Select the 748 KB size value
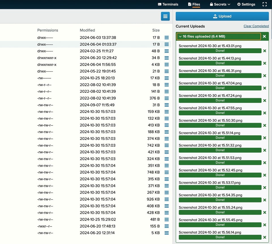272x244 pixels. (154, 172)
